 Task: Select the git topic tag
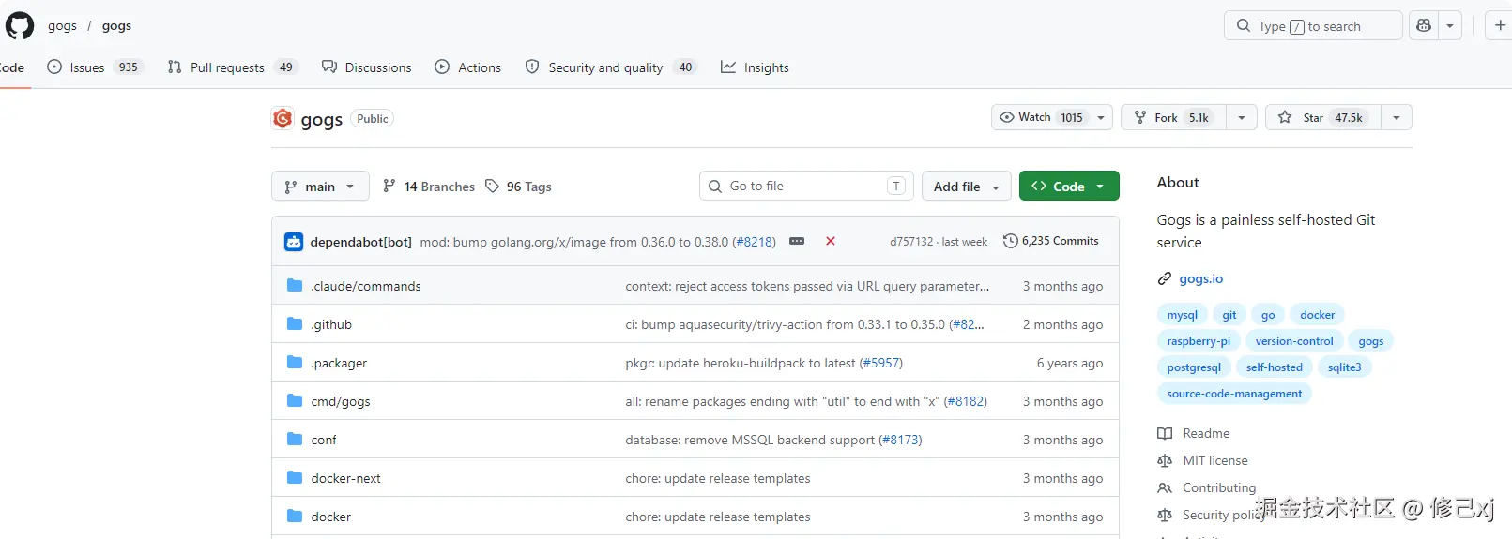click(1229, 315)
